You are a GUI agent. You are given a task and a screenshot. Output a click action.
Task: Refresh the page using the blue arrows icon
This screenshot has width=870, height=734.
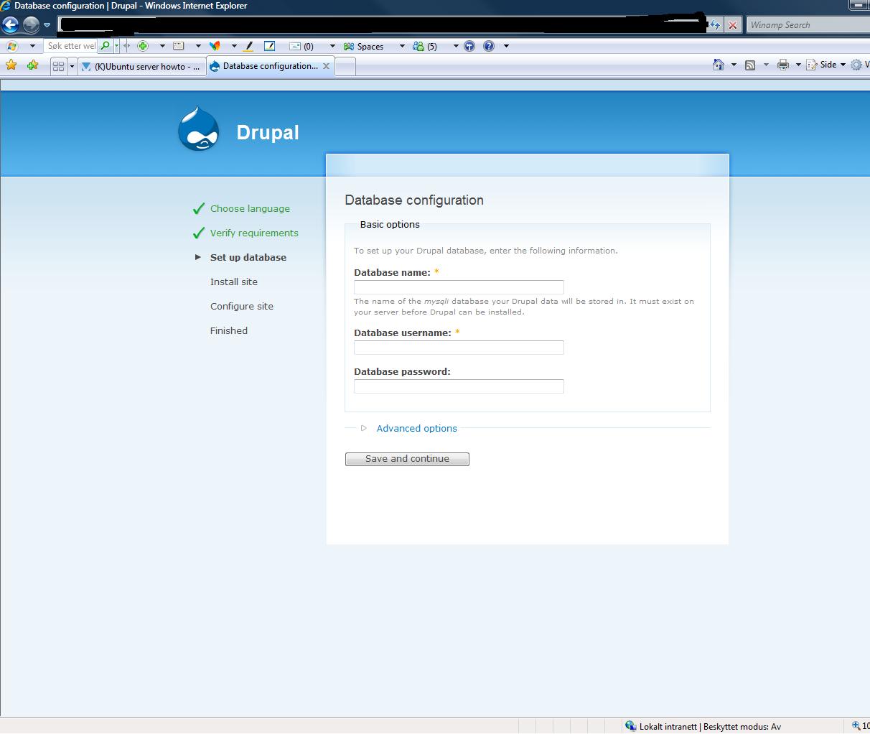714,25
